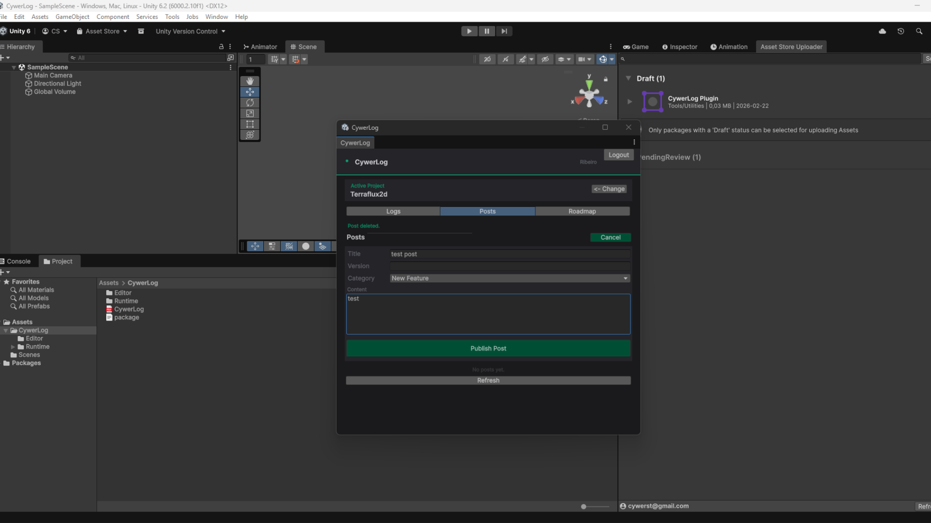Toggle 2D view mode in Scene
The height and width of the screenshot is (523, 931).
(487, 59)
